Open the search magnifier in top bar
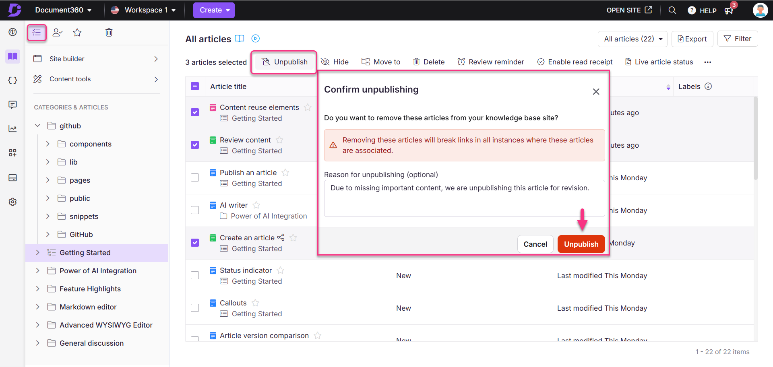 click(672, 10)
